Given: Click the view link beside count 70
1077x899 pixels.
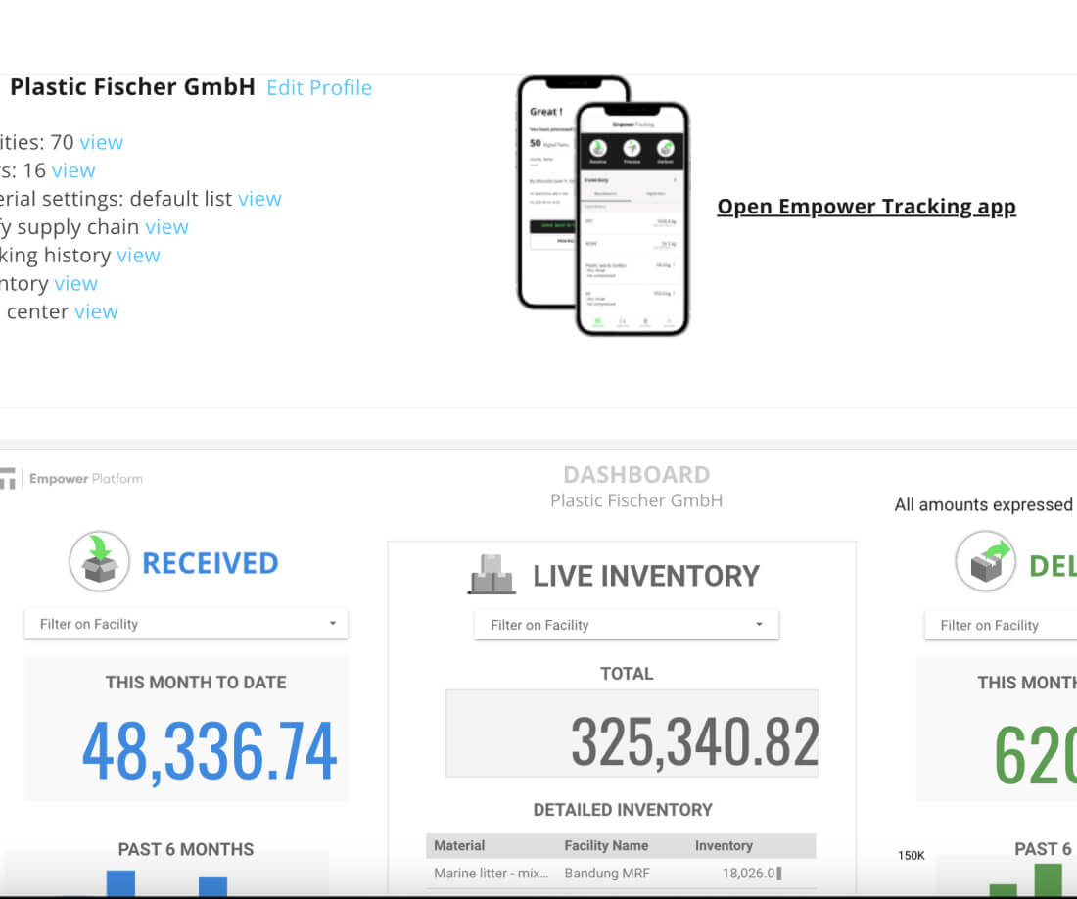Looking at the screenshot, I should [102, 142].
